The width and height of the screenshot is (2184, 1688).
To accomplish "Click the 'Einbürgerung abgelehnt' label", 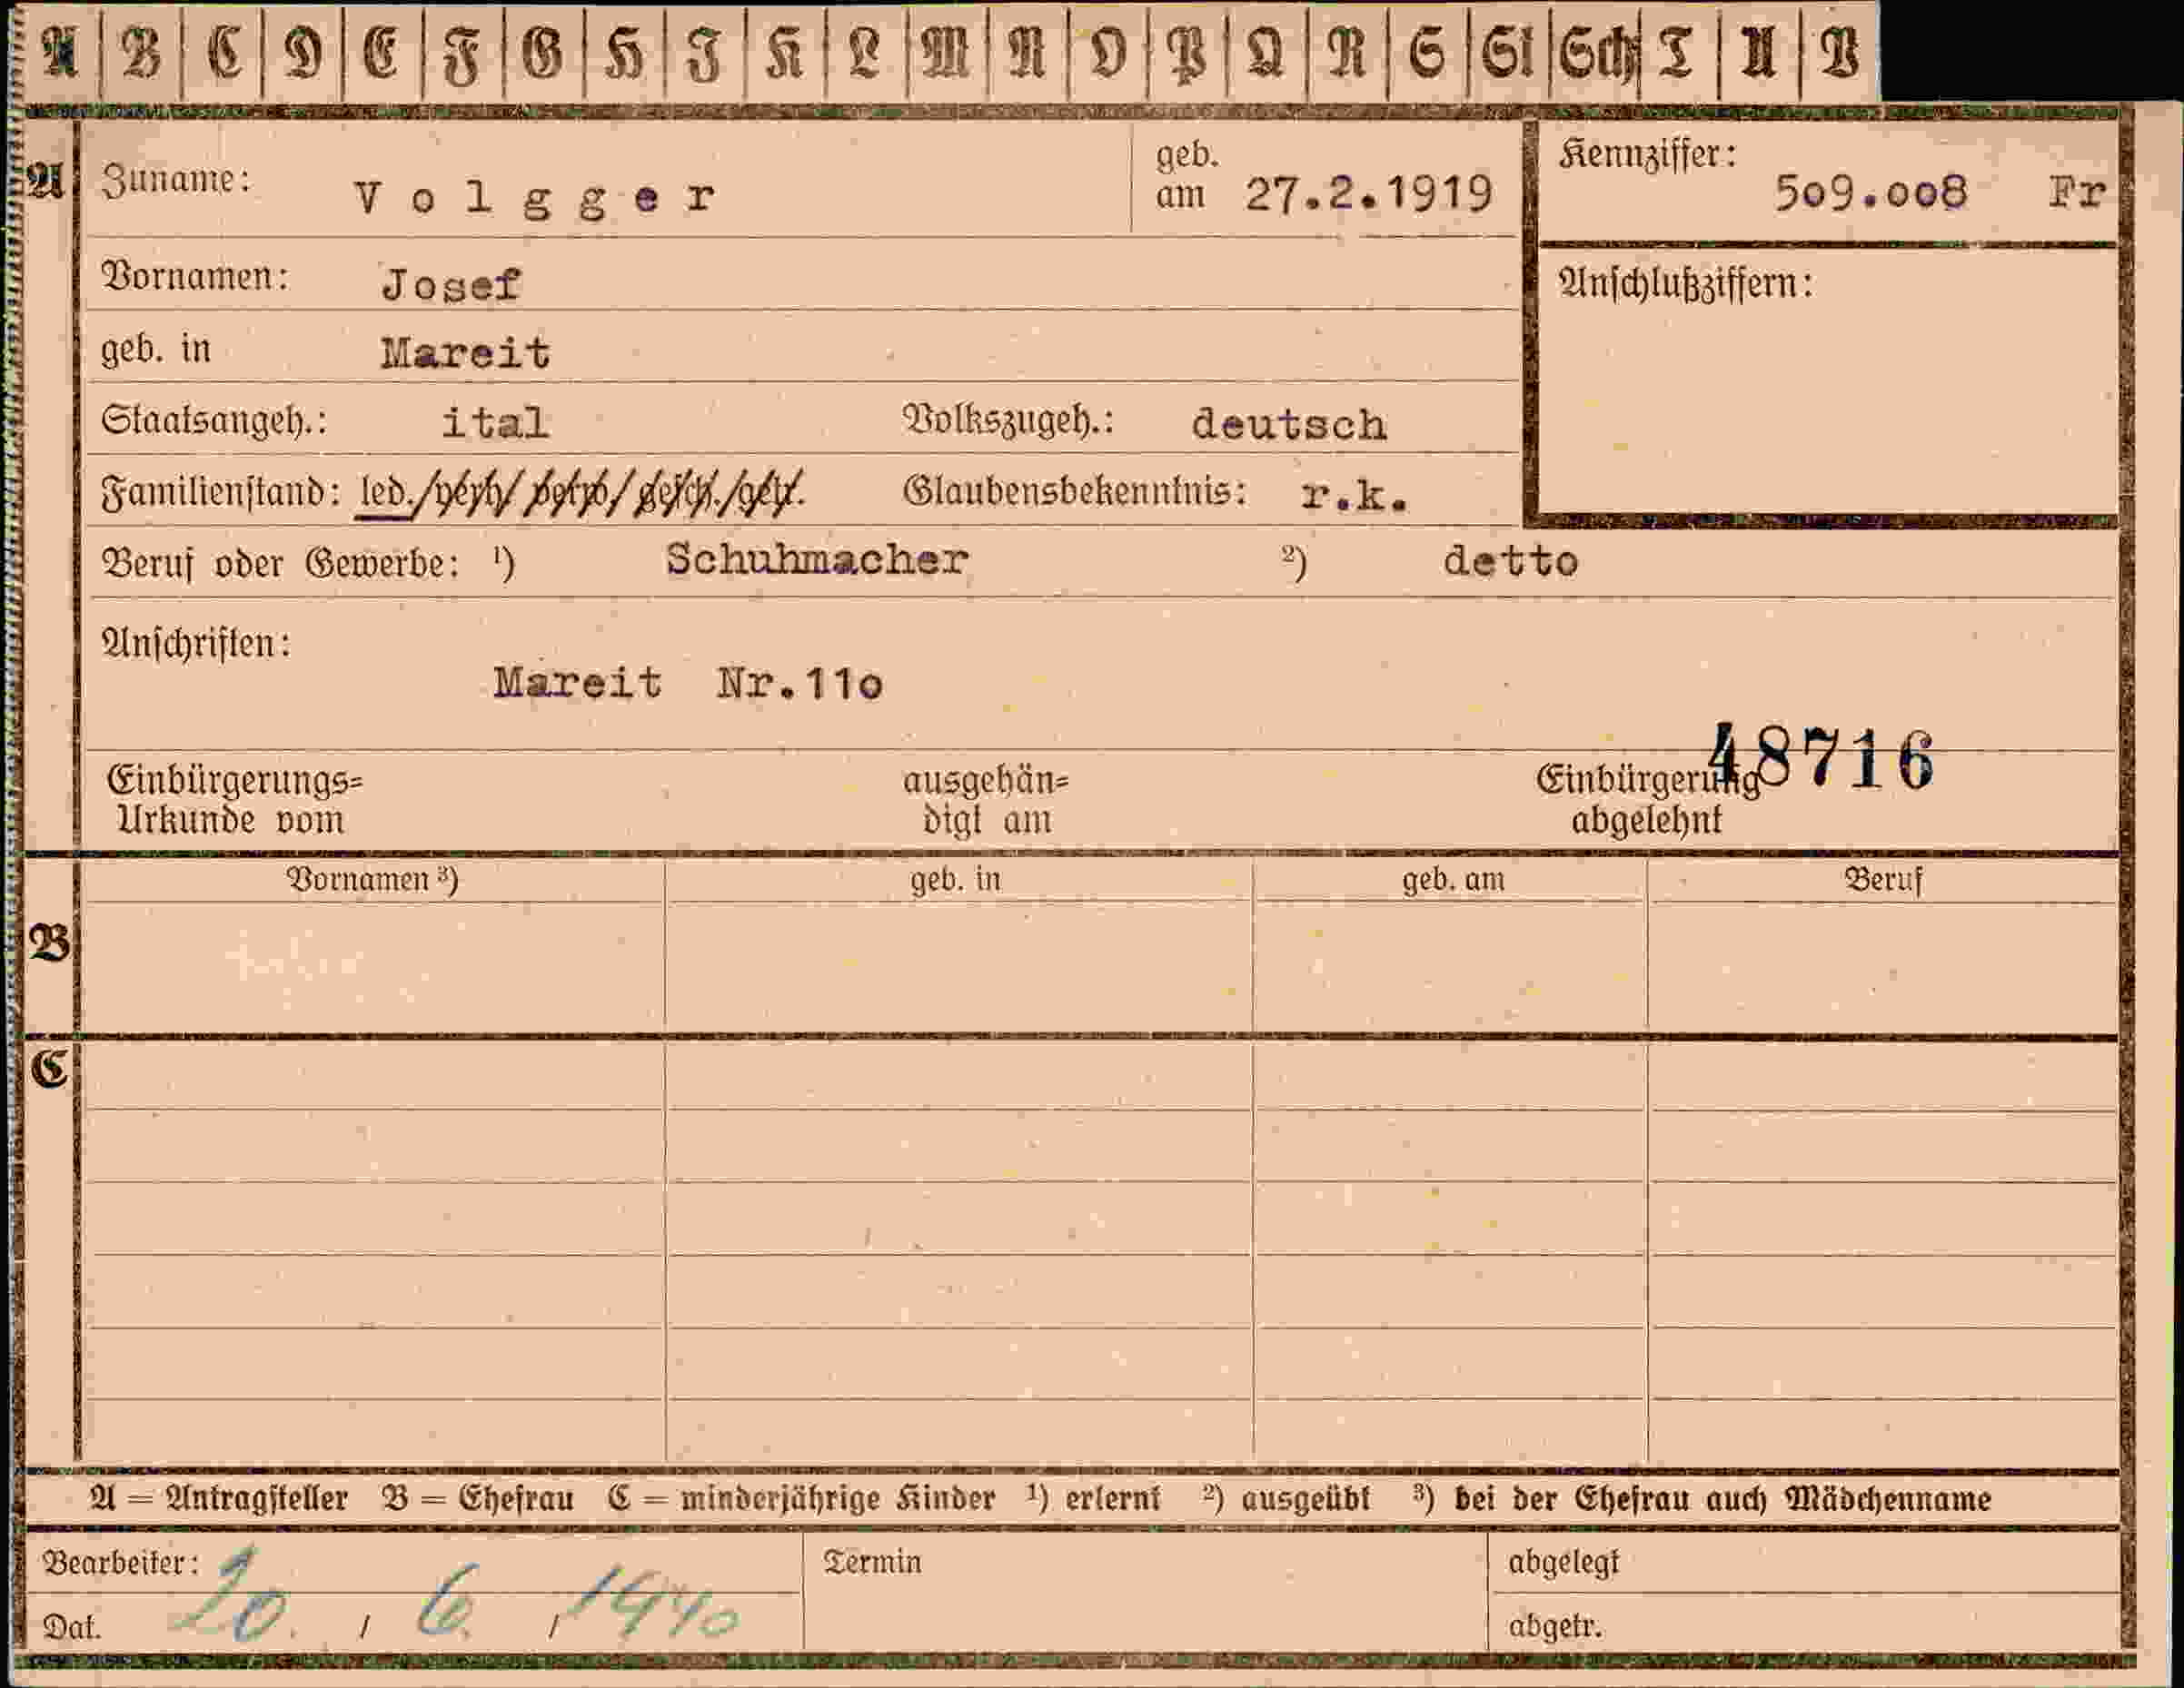I will coord(1646,801).
